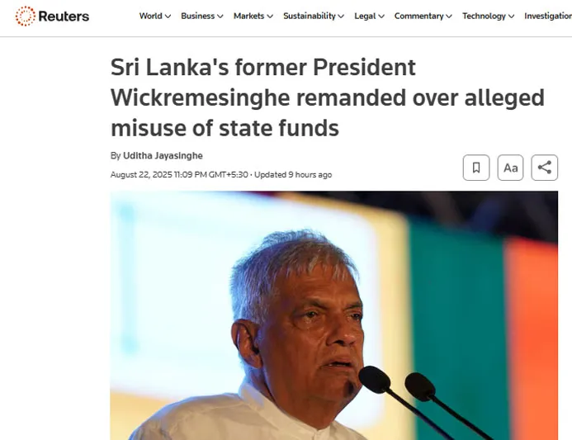This screenshot has height=440, width=572.
Task: Expand the World menu chevron
Action: [x=168, y=17]
